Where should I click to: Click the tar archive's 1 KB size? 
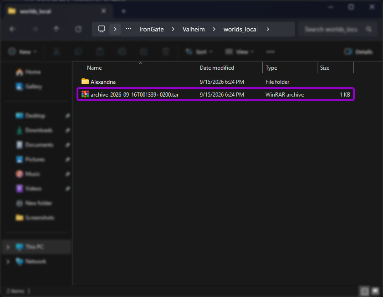[345, 95]
